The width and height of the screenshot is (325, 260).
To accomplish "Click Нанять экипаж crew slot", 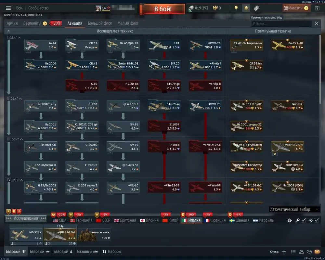I will point(94,235).
